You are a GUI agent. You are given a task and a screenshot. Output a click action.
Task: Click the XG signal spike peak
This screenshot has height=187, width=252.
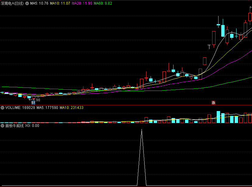[x=142, y=130]
